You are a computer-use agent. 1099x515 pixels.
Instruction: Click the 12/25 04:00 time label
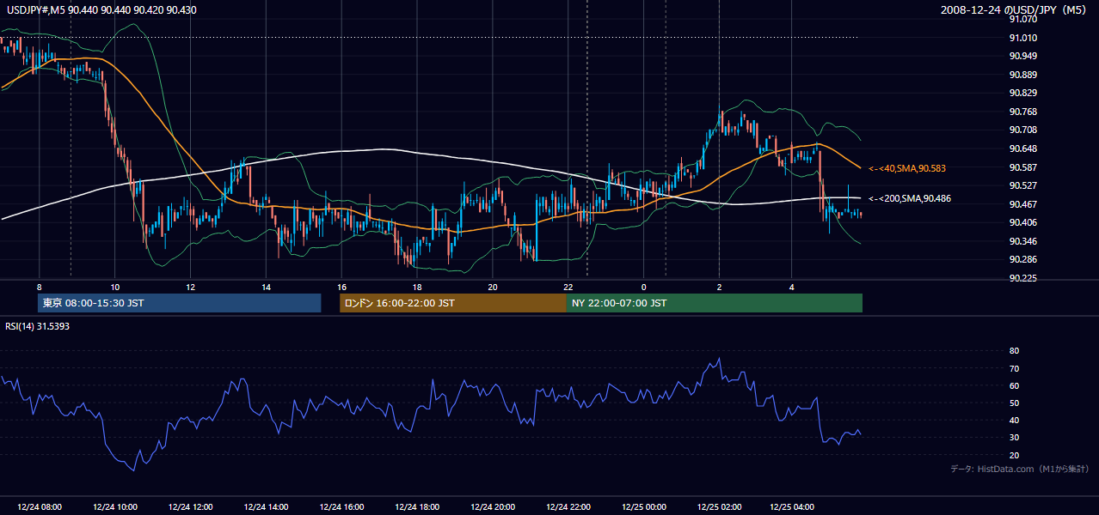792,506
